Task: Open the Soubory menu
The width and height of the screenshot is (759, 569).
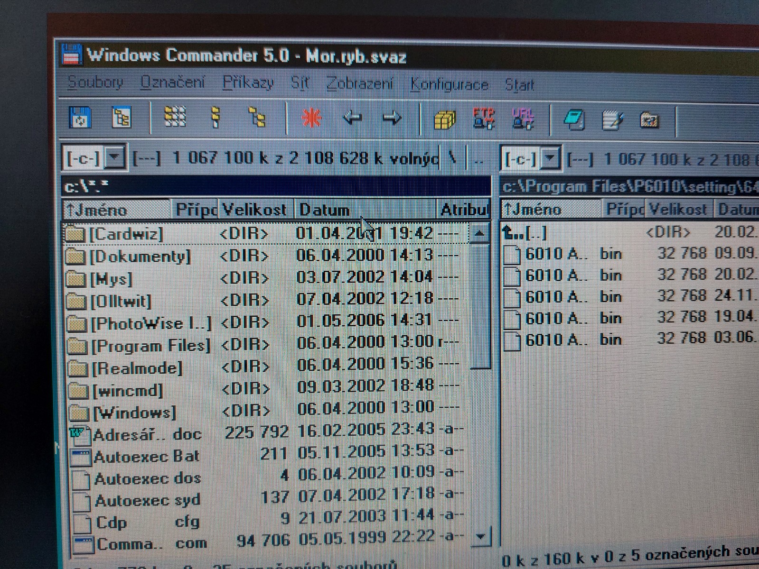Action: 95,82
